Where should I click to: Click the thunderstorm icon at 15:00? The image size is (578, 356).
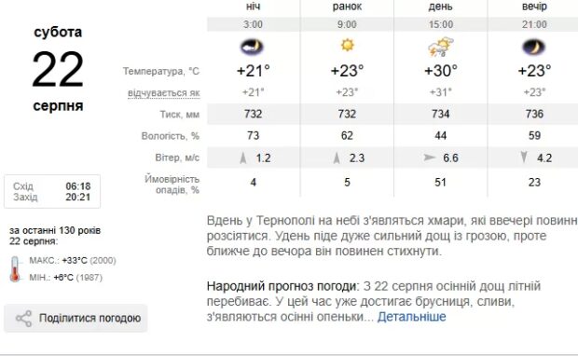click(441, 47)
